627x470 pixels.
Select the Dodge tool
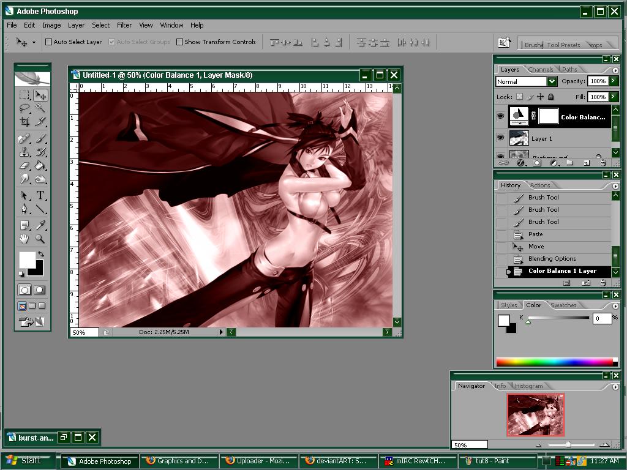click(x=40, y=179)
